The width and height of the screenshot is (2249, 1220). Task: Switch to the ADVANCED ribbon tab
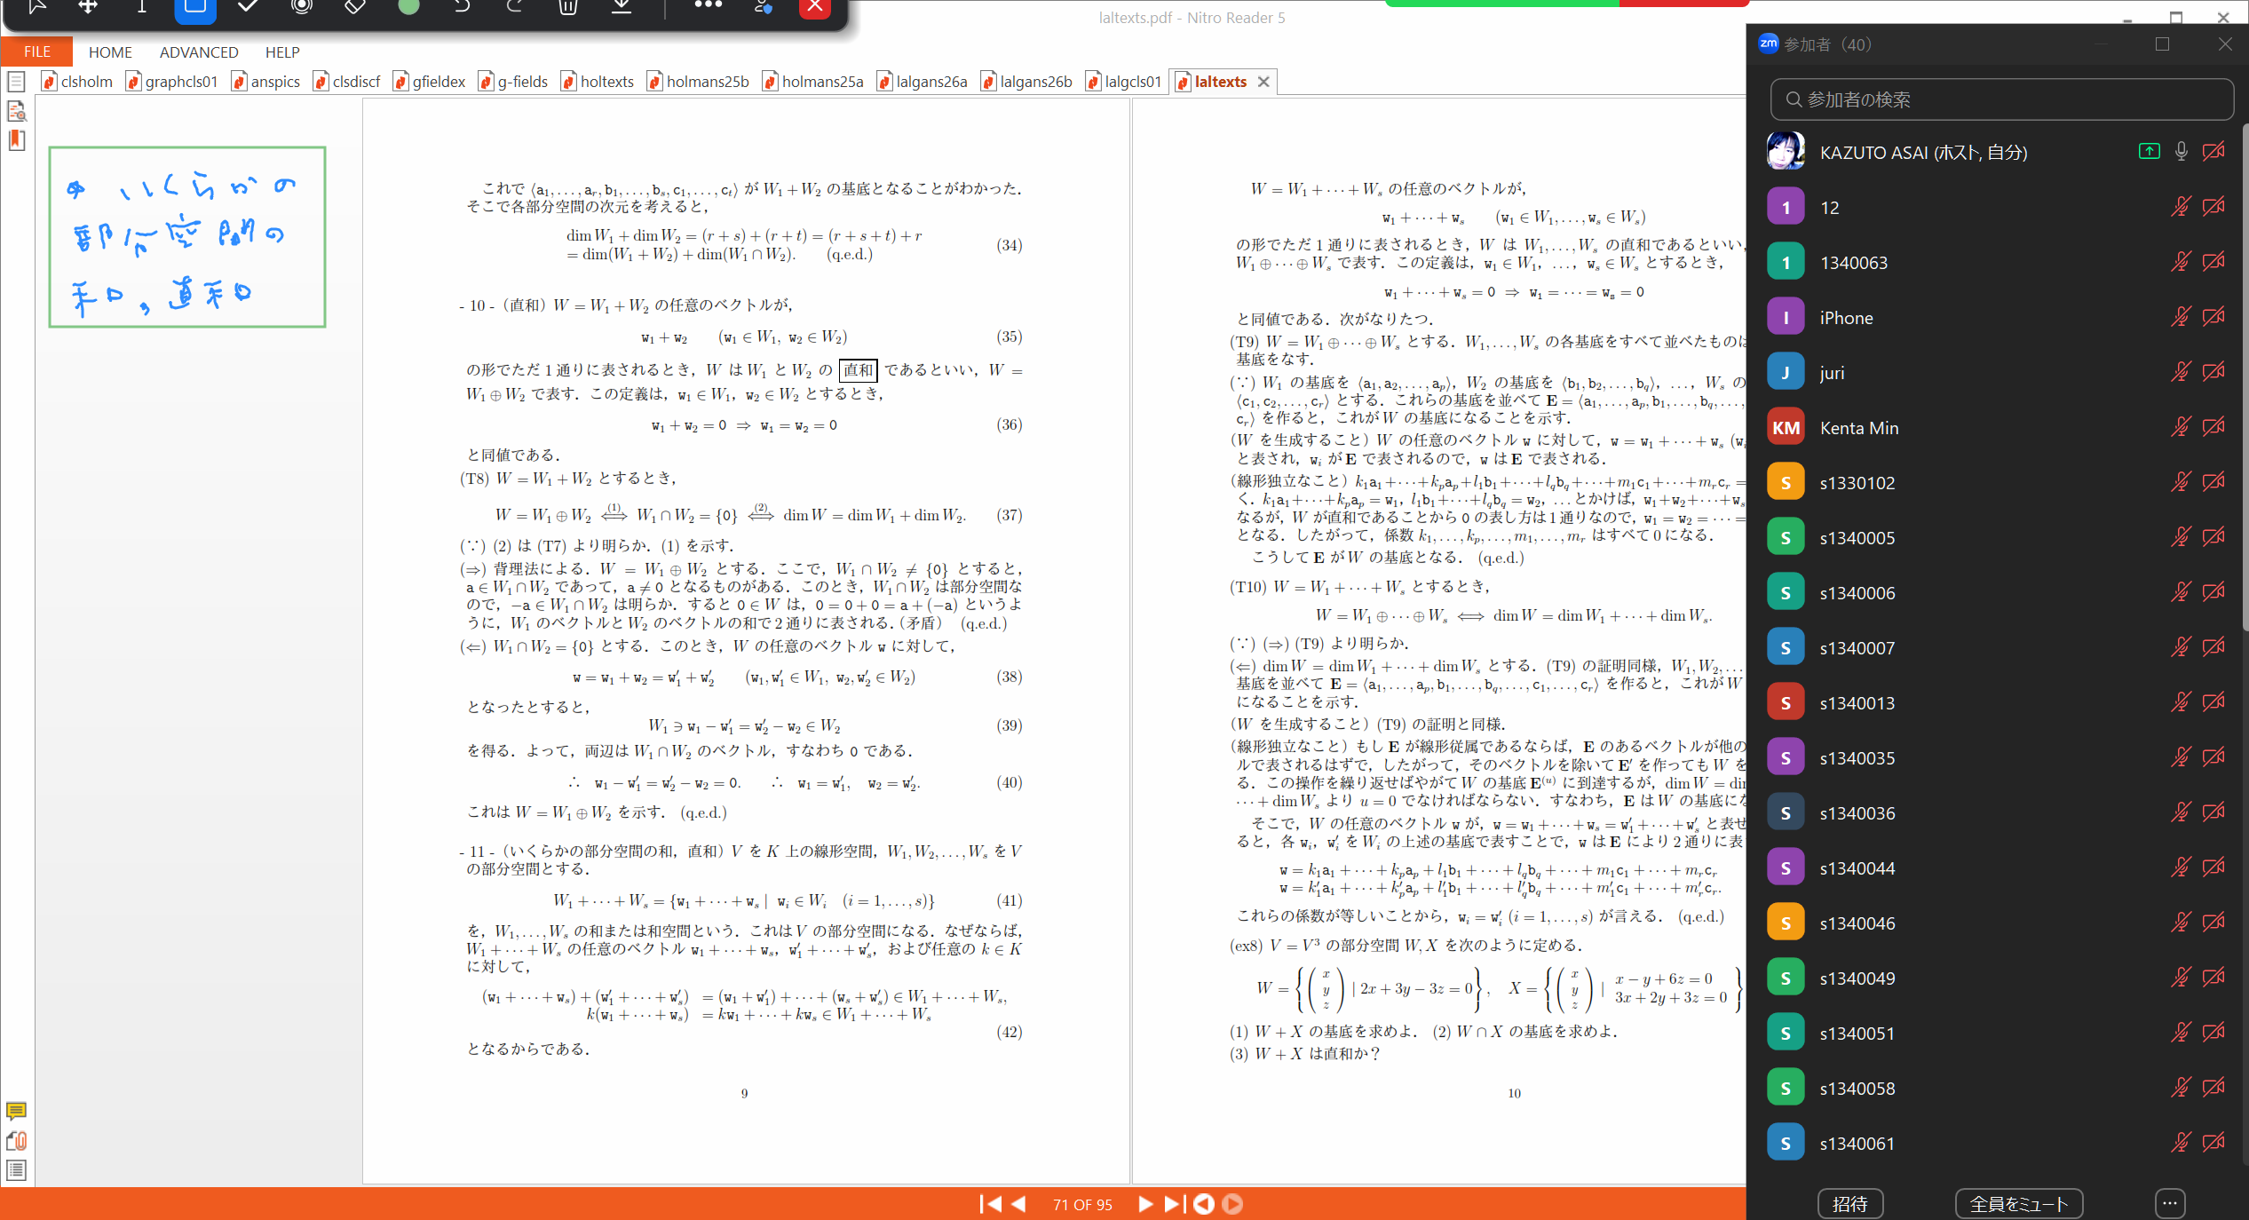click(199, 52)
